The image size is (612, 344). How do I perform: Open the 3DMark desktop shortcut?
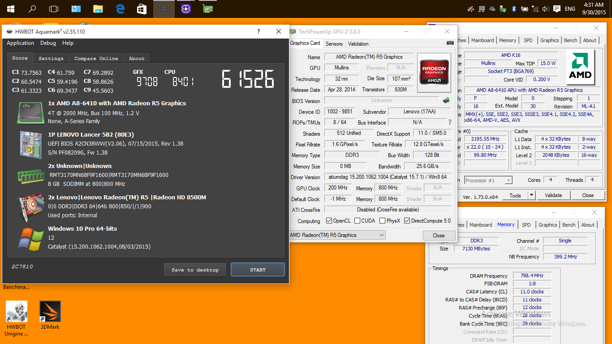[x=50, y=315]
